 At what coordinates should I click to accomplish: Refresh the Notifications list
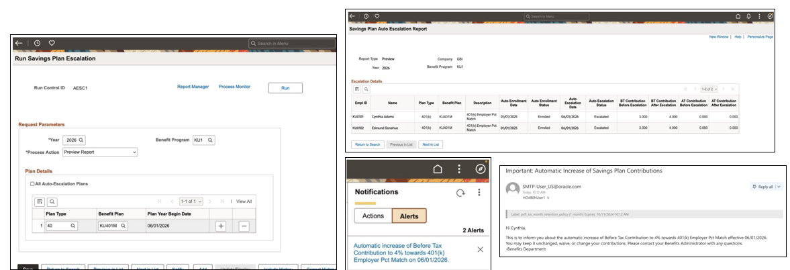coord(460,192)
